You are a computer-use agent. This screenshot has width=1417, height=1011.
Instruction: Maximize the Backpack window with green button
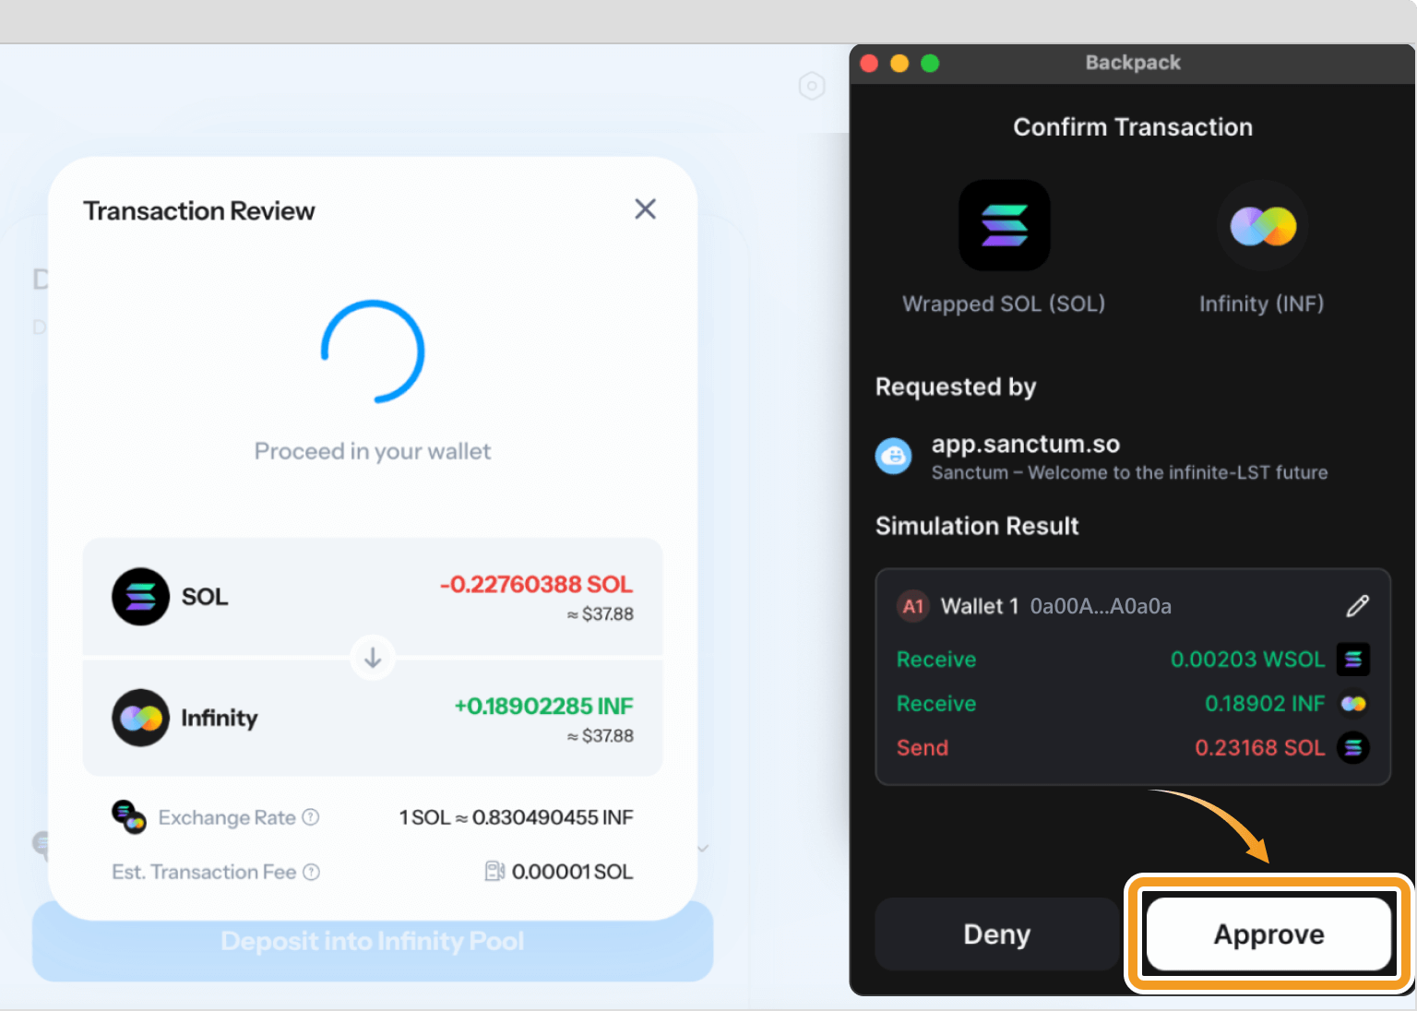click(930, 63)
